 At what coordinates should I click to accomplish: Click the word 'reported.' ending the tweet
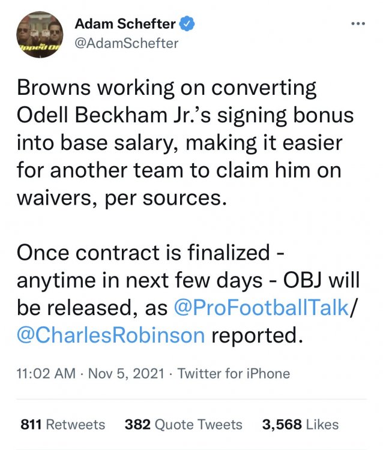pyautogui.click(x=258, y=335)
